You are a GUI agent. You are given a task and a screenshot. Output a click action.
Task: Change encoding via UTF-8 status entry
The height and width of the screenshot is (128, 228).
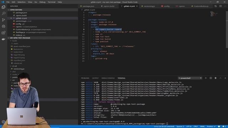(189, 127)
